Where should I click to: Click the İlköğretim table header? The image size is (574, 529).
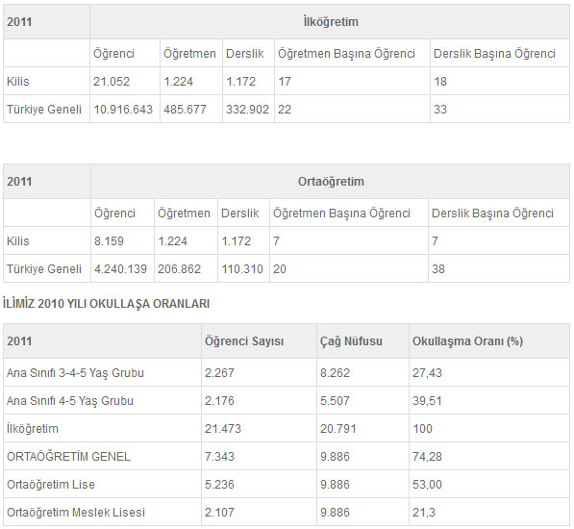tap(331, 21)
